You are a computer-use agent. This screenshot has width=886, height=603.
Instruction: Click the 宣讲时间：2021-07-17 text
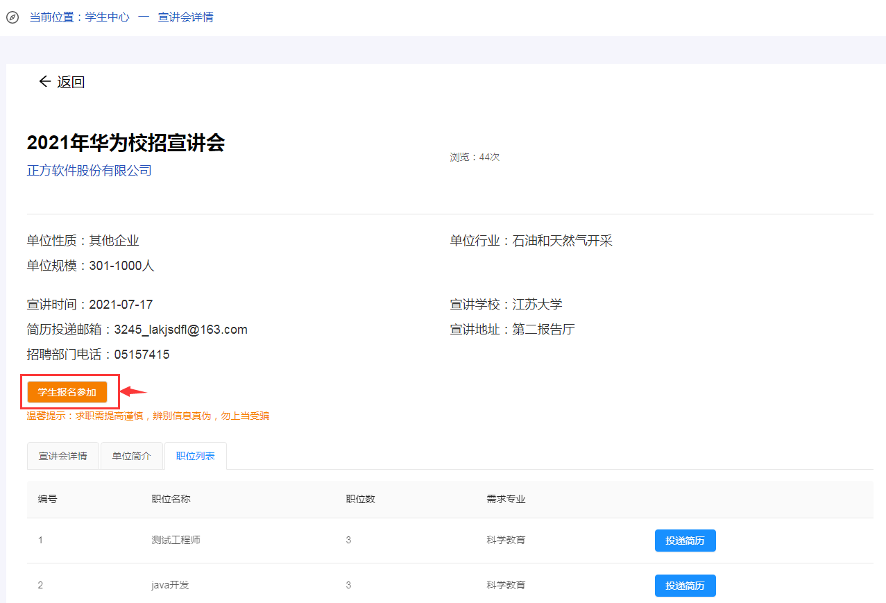(90, 305)
